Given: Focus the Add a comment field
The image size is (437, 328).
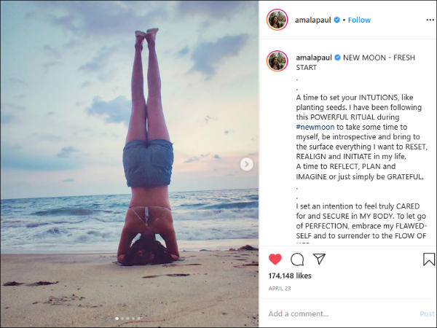Looking at the screenshot, I should [x=335, y=313].
